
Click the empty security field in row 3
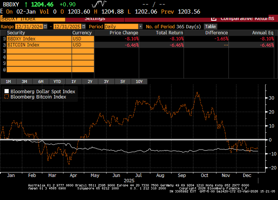coord(39,51)
